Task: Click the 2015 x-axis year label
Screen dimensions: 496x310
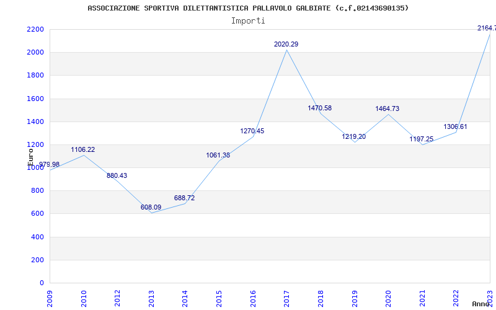Action: [219, 299]
